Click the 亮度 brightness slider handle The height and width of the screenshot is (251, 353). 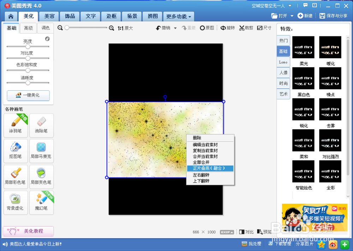[28, 47]
